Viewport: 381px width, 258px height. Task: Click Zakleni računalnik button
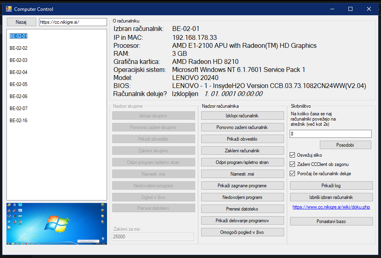[242, 151]
